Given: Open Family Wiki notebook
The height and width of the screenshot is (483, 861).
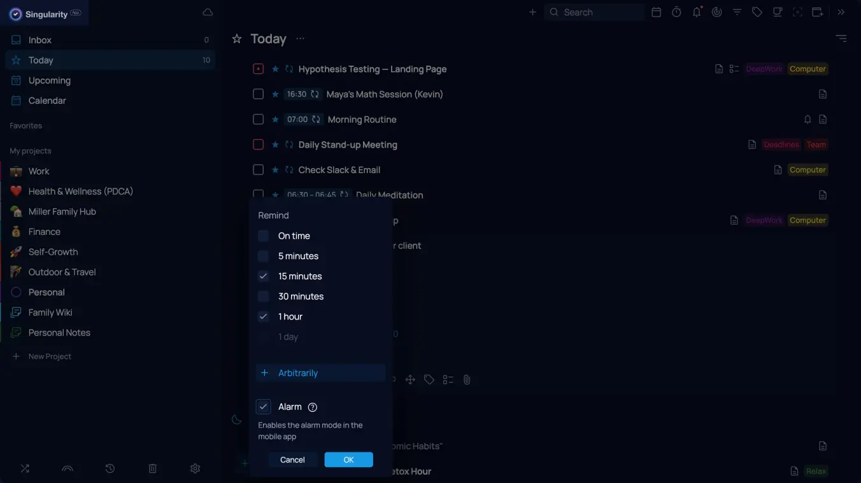Looking at the screenshot, I should click(x=110, y=312).
